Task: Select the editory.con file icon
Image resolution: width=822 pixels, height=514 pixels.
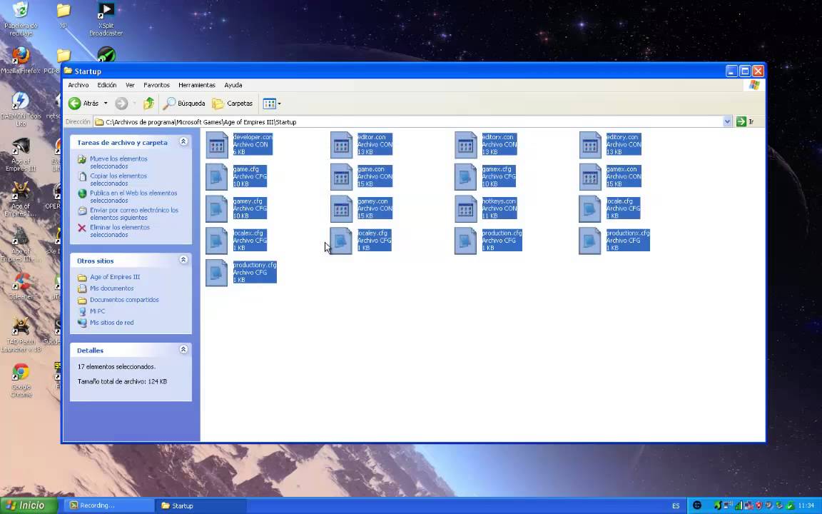Action: [x=590, y=145]
